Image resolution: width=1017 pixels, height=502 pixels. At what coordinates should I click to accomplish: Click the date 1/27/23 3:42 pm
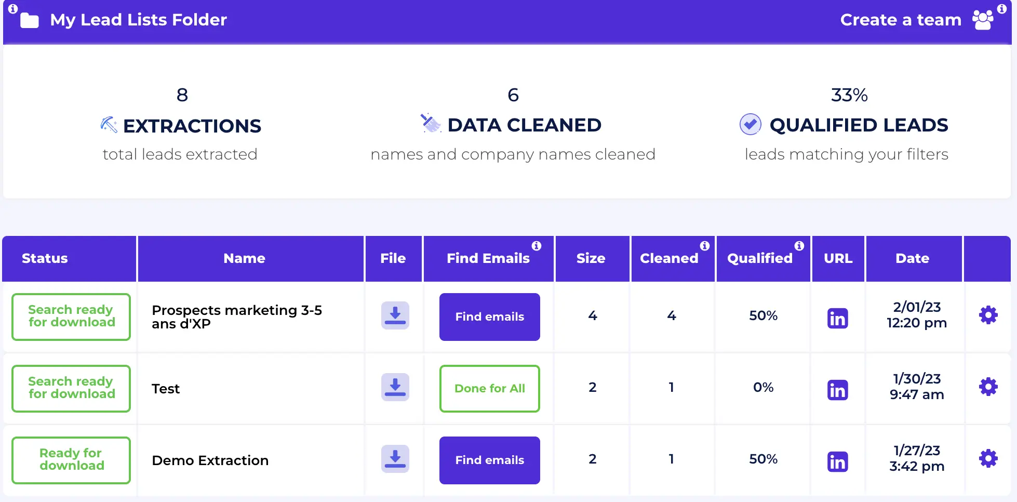(917, 458)
